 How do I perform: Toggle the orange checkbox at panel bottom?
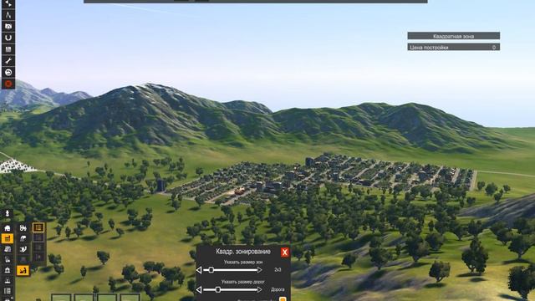click(283, 299)
